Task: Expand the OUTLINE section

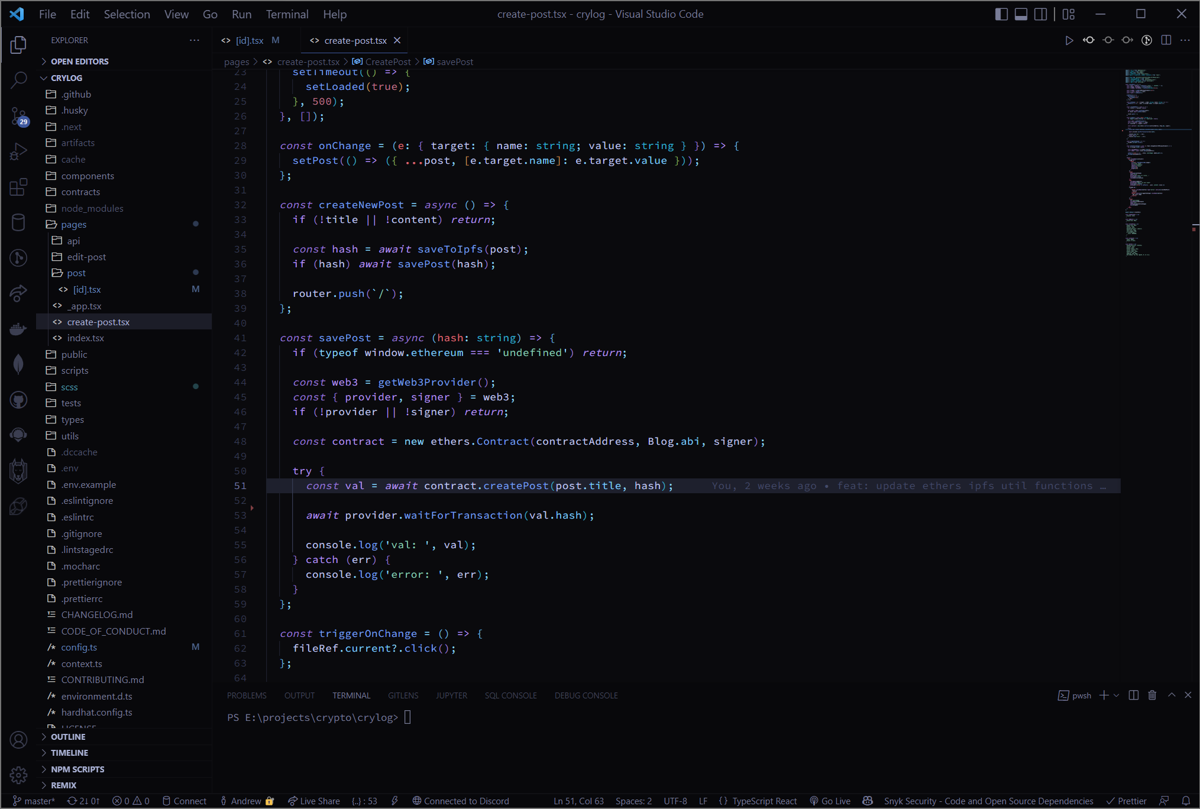Action: [x=68, y=737]
